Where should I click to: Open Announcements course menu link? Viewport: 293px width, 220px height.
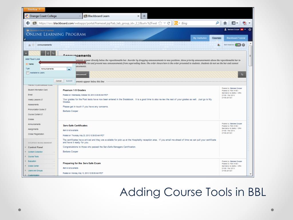tap(34, 124)
